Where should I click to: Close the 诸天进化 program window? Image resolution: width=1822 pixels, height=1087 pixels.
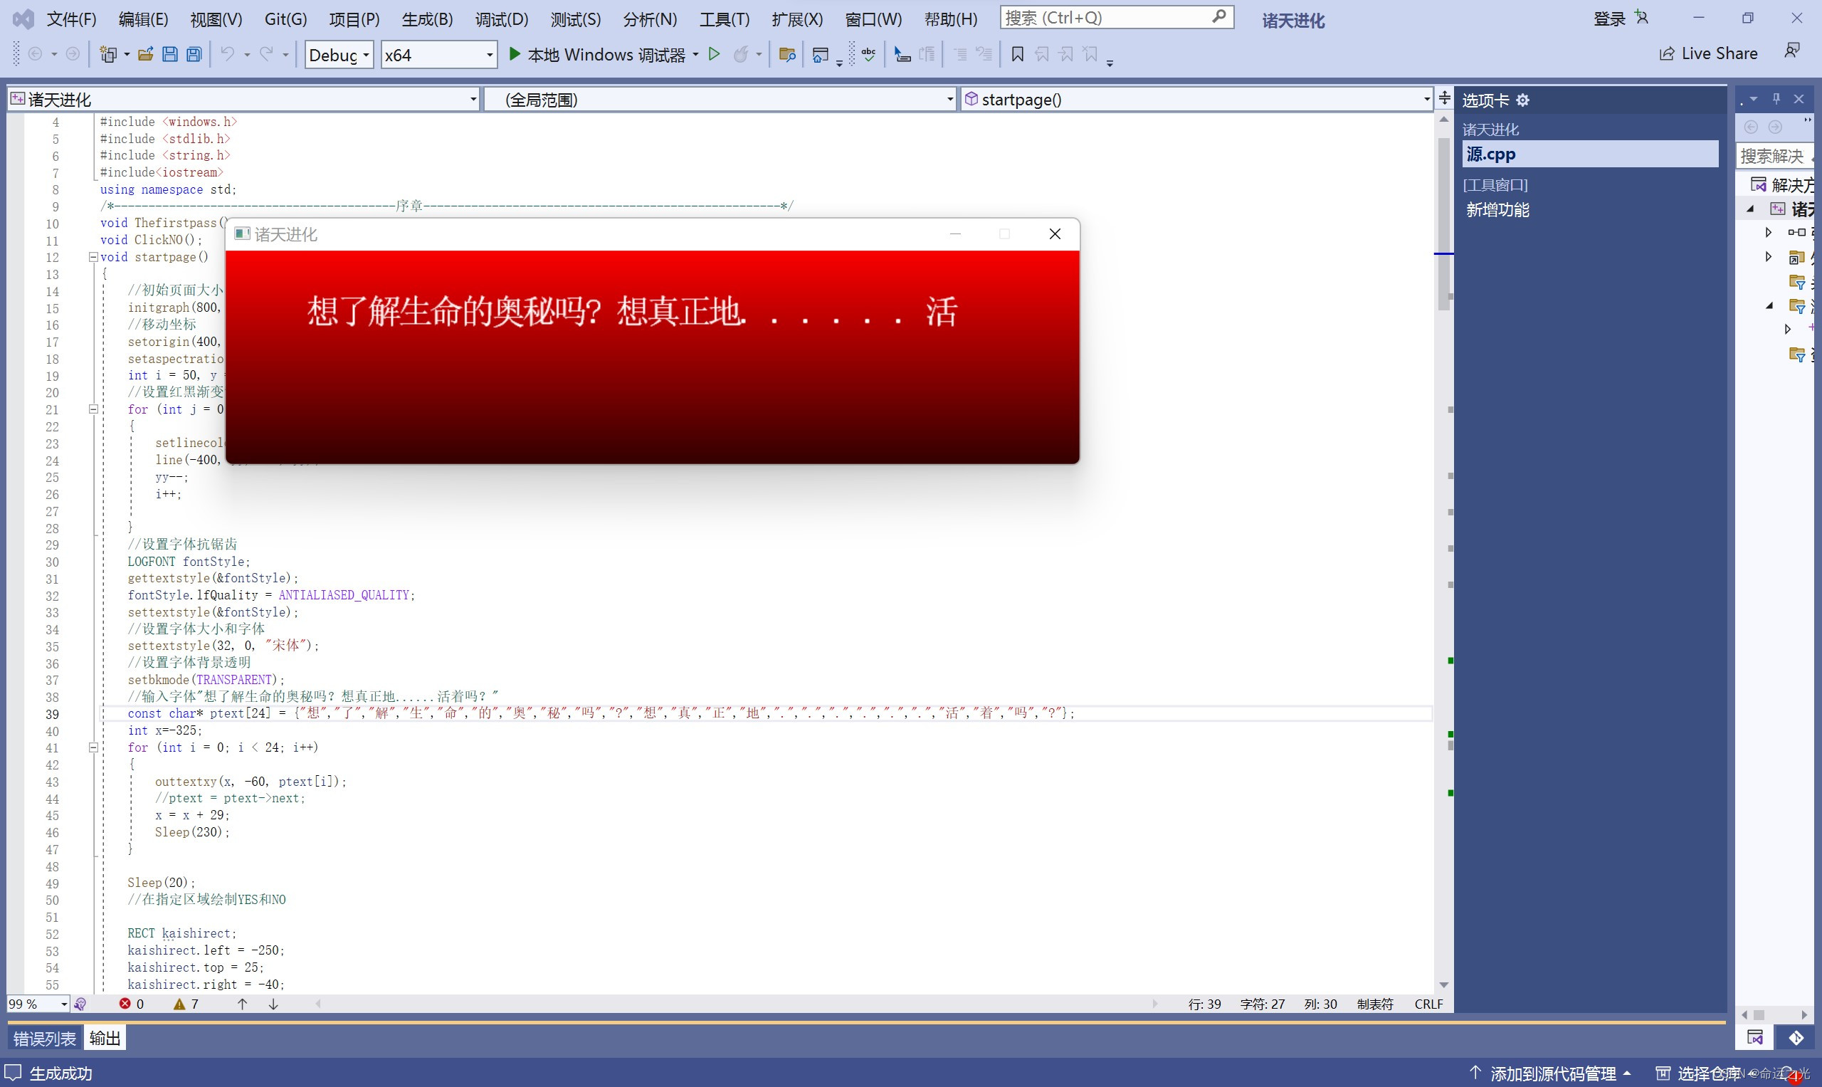pyautogui.click(x=1055, y=233)
